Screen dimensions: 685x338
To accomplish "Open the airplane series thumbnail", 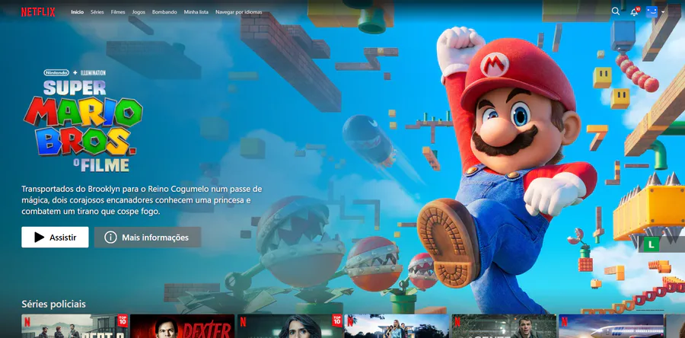I will pyautogui.click(x=611, y=327).
